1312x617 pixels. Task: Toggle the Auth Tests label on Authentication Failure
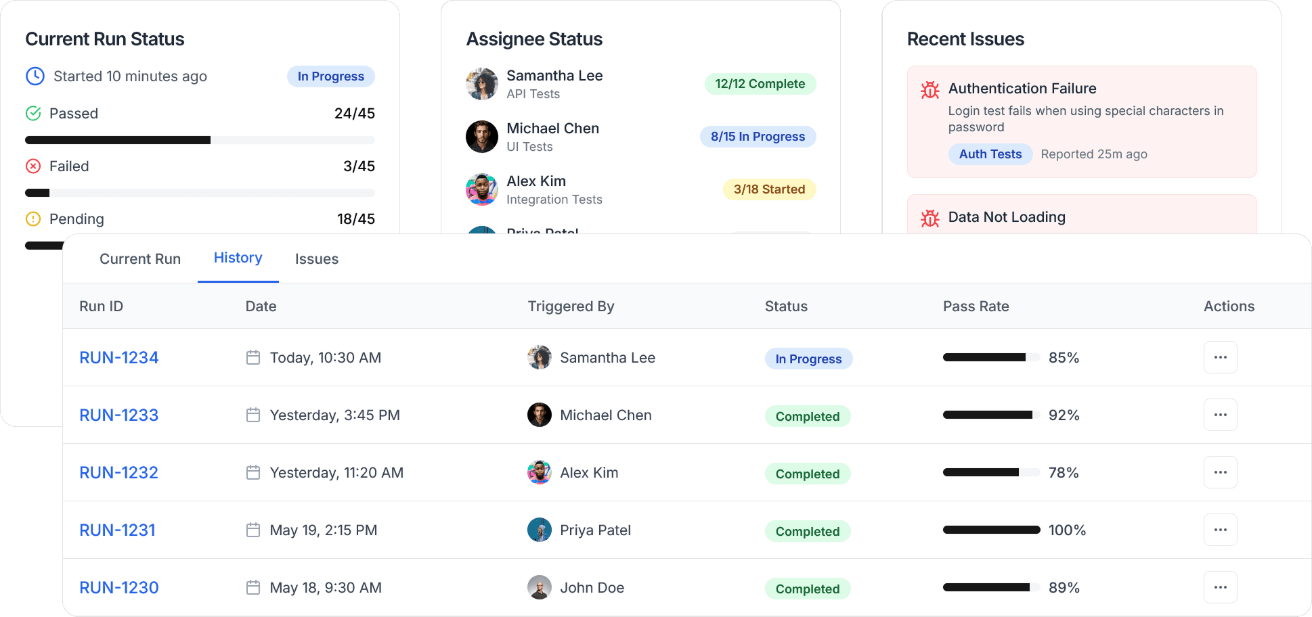point(989,154)
